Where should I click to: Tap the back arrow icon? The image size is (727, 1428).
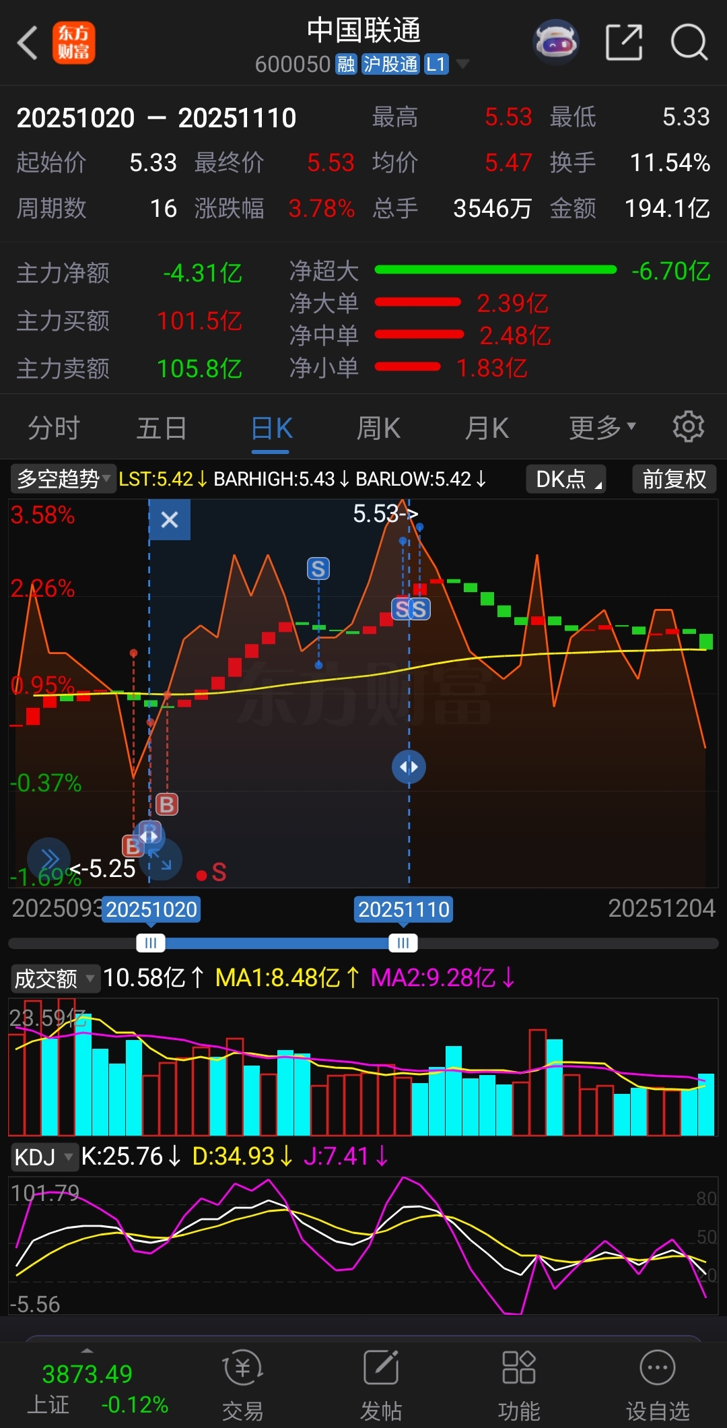(x=27, y=43)
